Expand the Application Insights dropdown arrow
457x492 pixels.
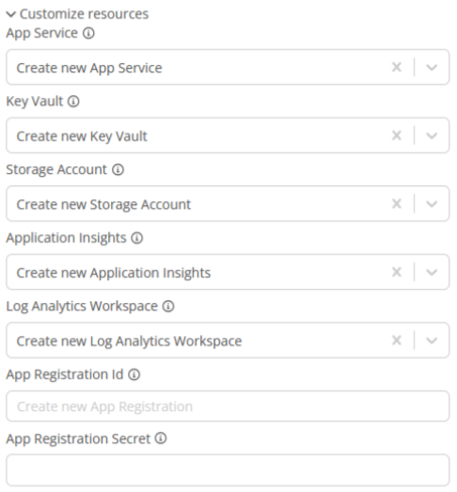coord(432,272)
